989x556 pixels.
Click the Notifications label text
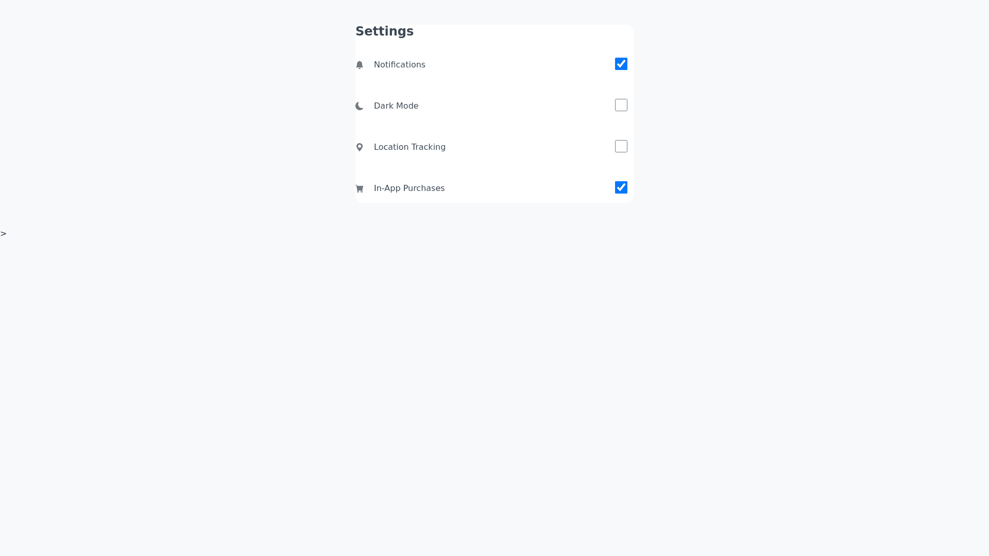click(399, 65)
